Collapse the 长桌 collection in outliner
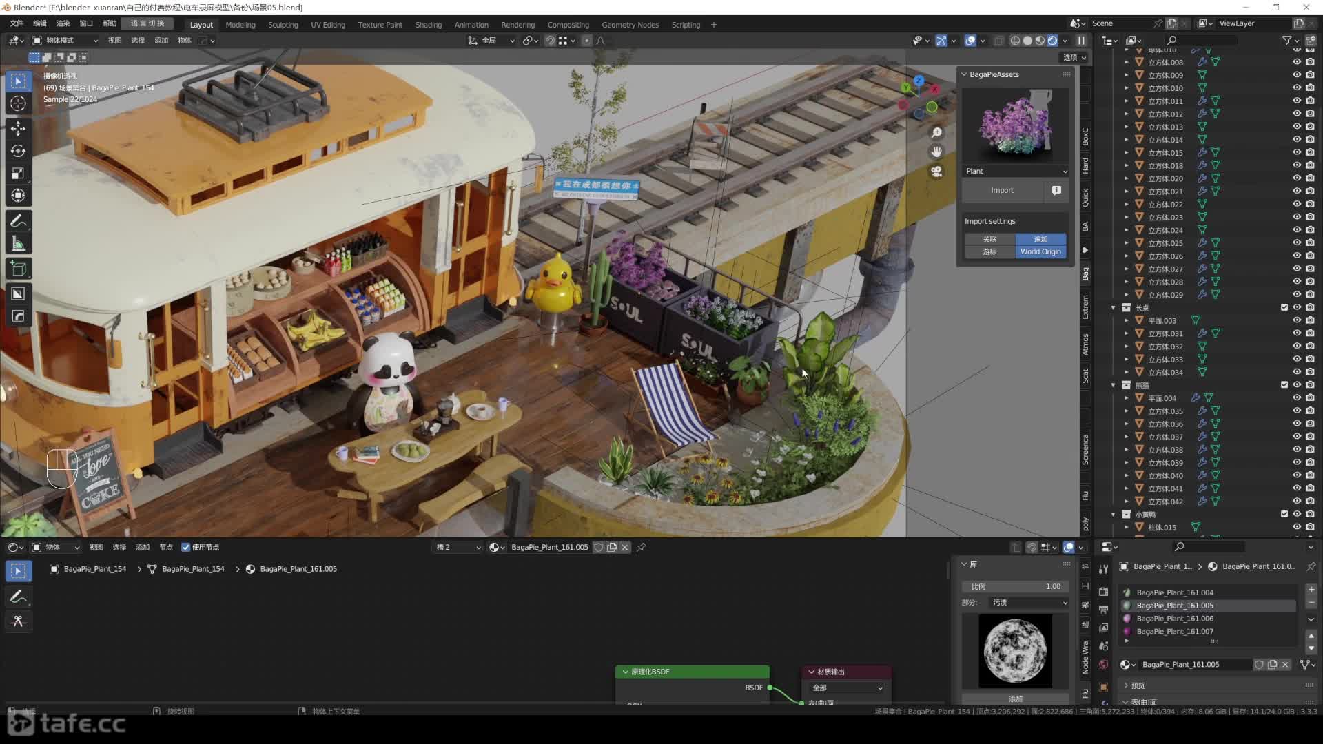Viewport: 1323px width, 744px height. [1113, 307]
